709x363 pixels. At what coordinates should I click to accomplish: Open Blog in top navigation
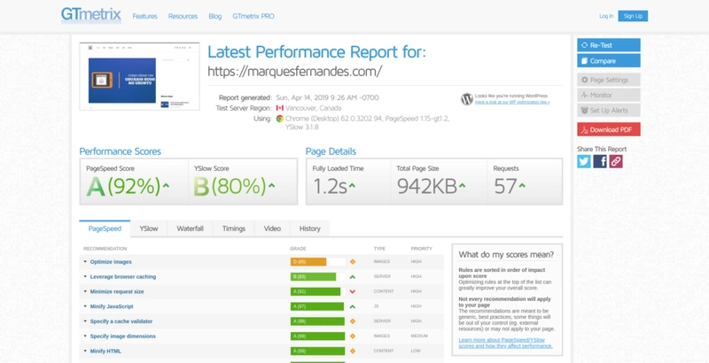coord(215,16)
